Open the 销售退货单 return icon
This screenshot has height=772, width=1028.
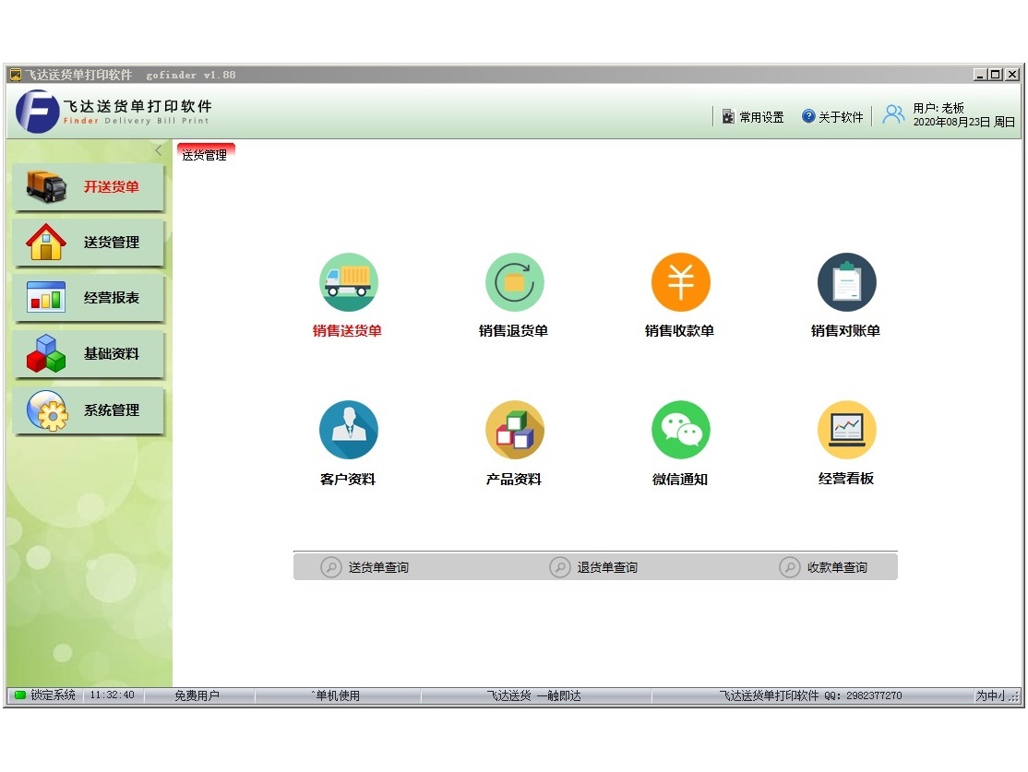pyautogui.click(x=514, y=282)
